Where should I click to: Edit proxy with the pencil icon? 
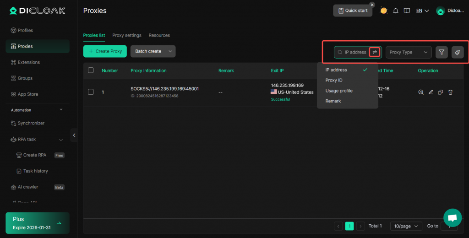(x=431, y=92)
